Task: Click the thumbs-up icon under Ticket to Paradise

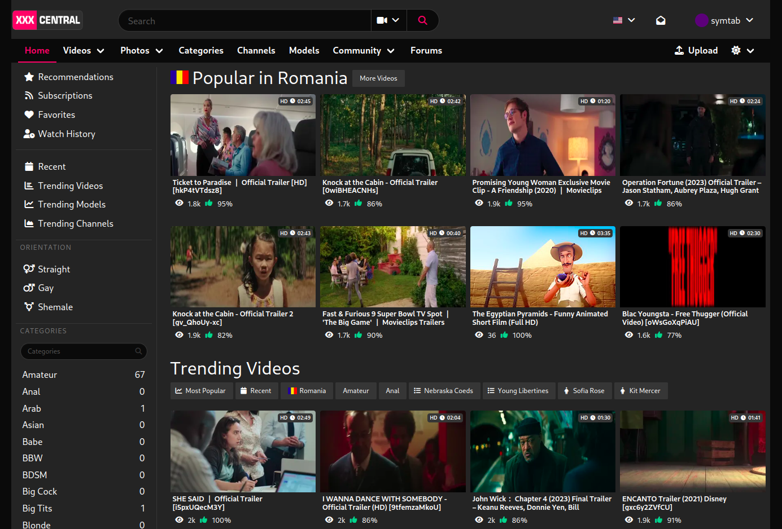Action: (209, 204)
